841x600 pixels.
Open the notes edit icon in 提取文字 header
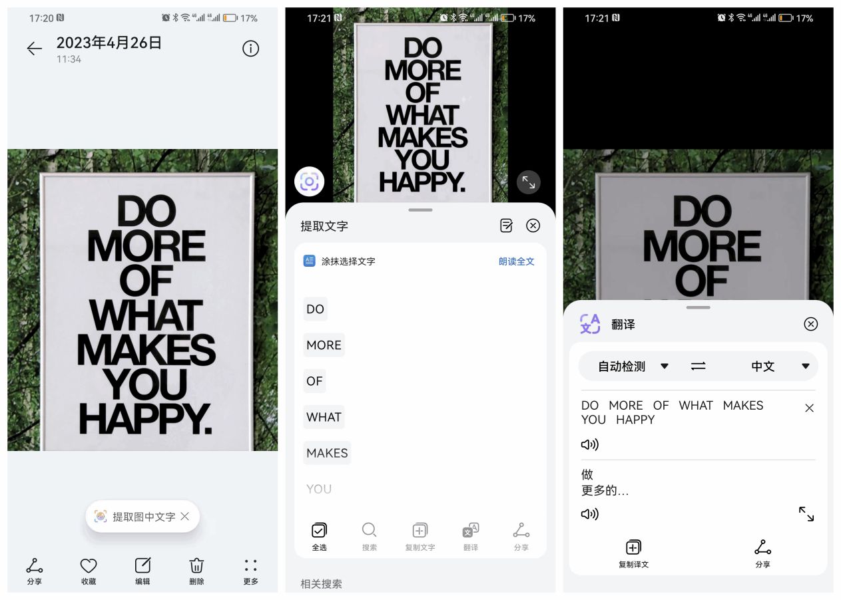point(506,225)
